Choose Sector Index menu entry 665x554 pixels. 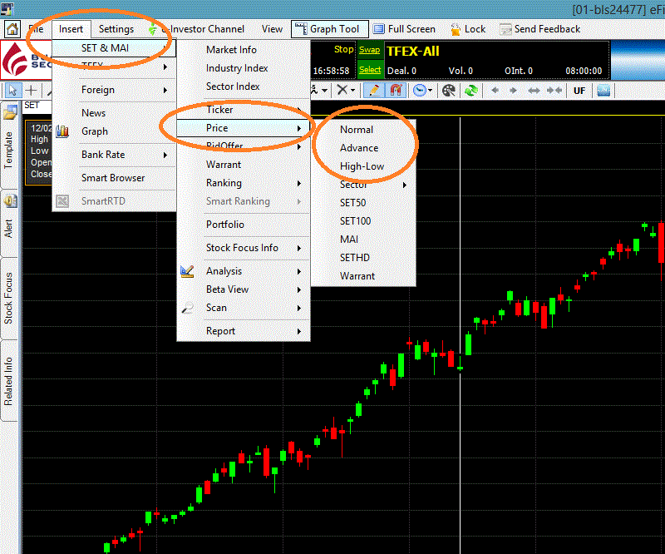click(x=233, y=87)
